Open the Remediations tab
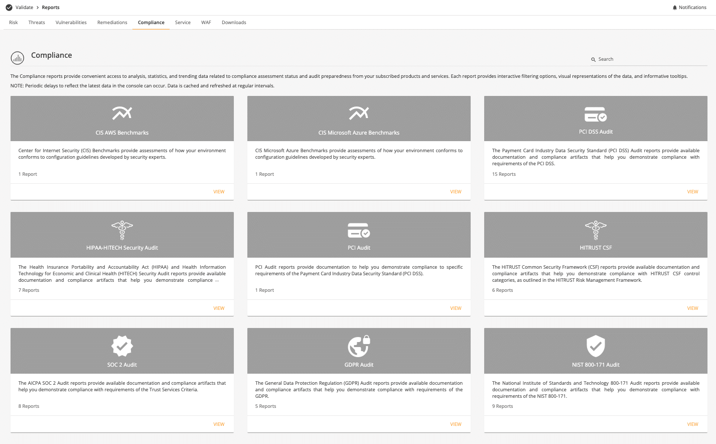This screenshot has width=716, height=444. pos(112,23)
